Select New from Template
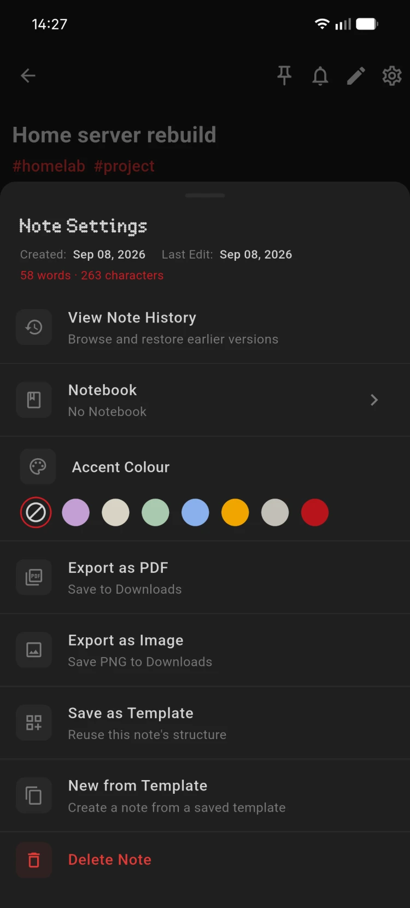 point(205,795)
